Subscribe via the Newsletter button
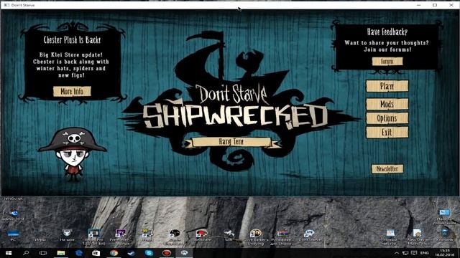 coord(387,169)
